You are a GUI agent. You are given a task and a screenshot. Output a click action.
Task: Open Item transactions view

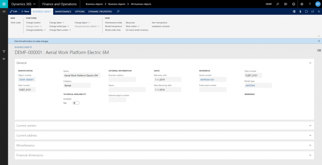pyautogui.click(x=159, y=23)
